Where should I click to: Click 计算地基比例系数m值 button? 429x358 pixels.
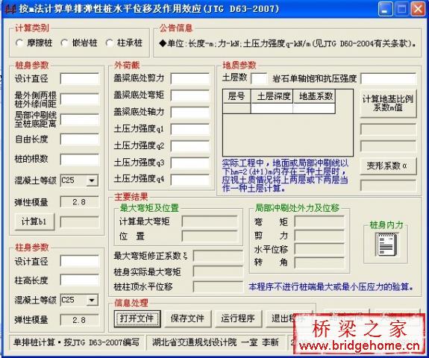(388, 104)
